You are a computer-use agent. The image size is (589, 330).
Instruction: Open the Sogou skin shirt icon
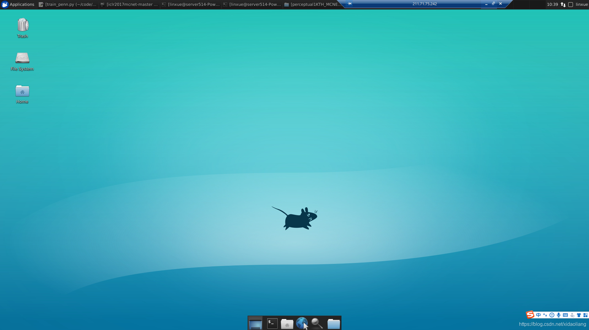[579, 315]
